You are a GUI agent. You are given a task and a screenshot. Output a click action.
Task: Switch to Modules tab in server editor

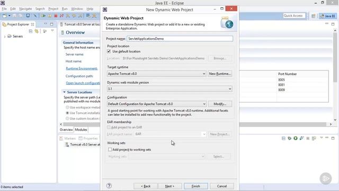(81, 129)
